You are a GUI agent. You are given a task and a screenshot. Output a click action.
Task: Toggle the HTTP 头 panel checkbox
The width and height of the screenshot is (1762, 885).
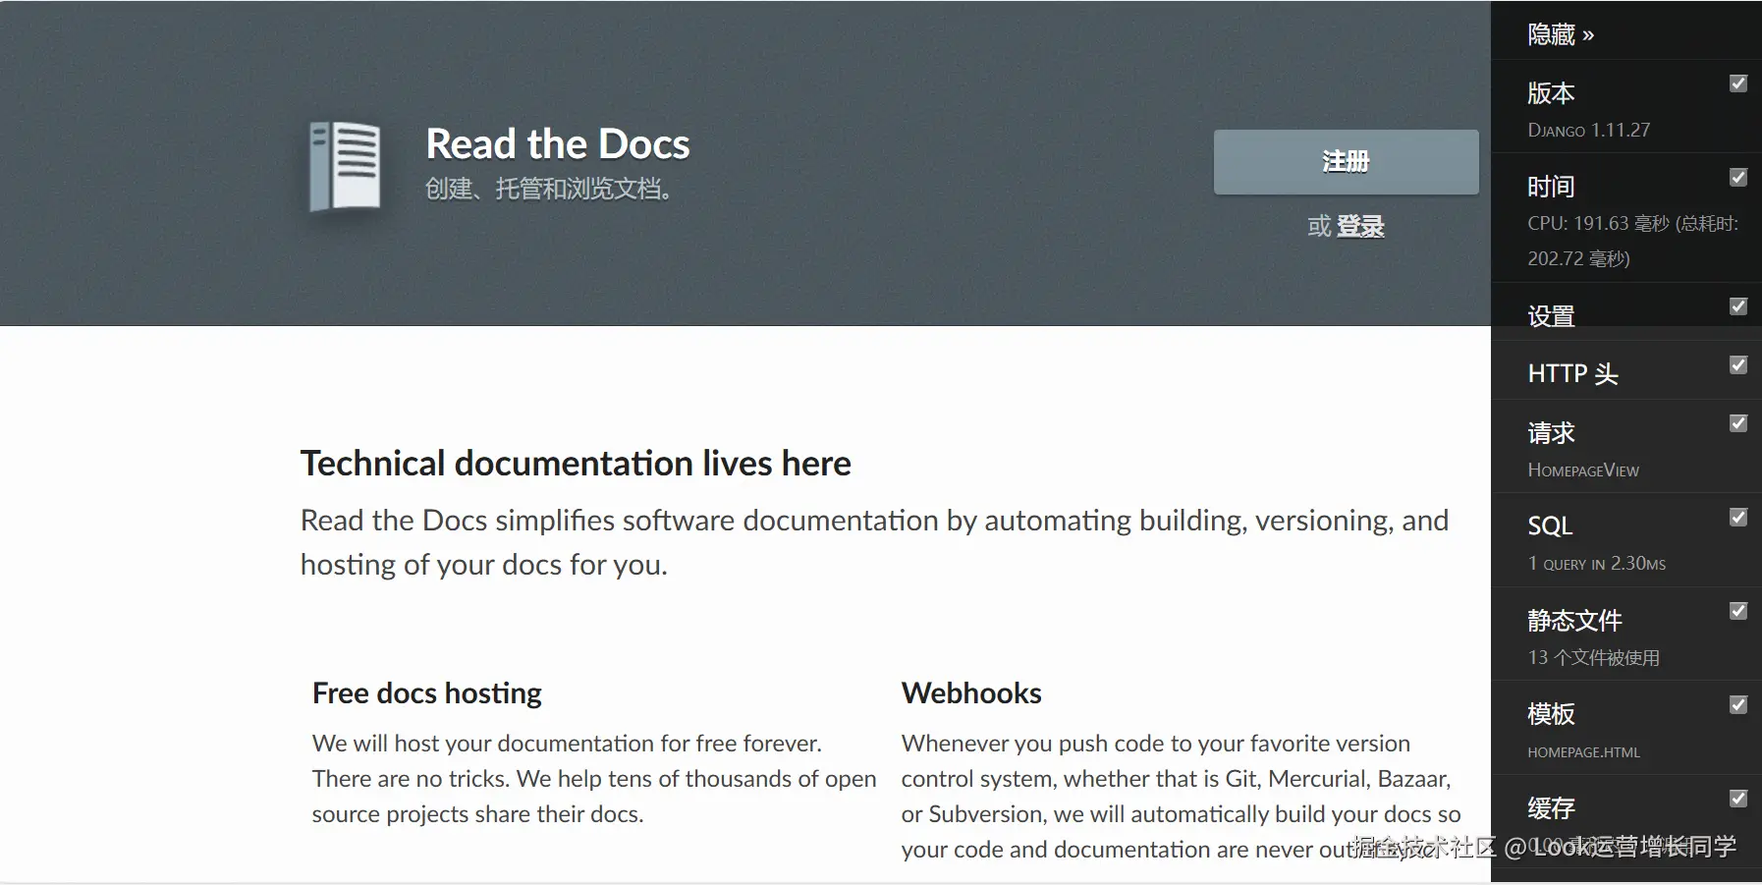tap(1738, 365)
